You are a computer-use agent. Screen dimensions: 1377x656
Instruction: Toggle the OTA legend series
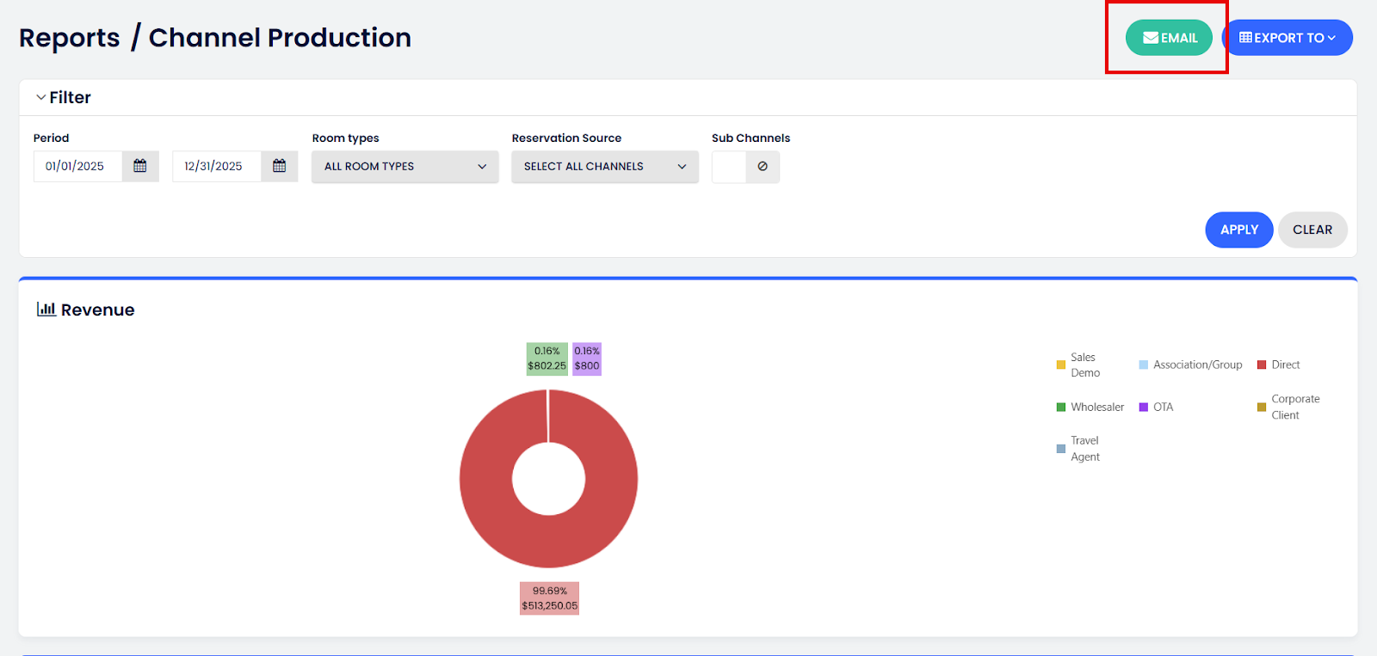(1156, 407)
